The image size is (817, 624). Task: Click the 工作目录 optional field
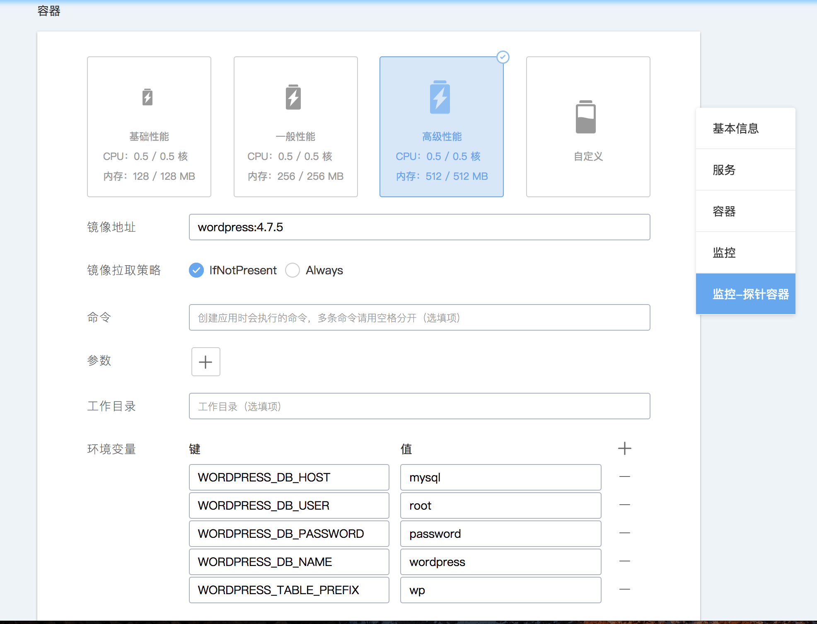419,406
